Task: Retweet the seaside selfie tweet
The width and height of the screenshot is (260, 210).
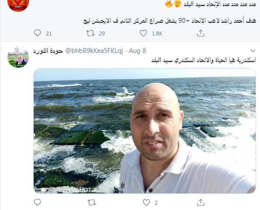Action: tap(91, 203)
